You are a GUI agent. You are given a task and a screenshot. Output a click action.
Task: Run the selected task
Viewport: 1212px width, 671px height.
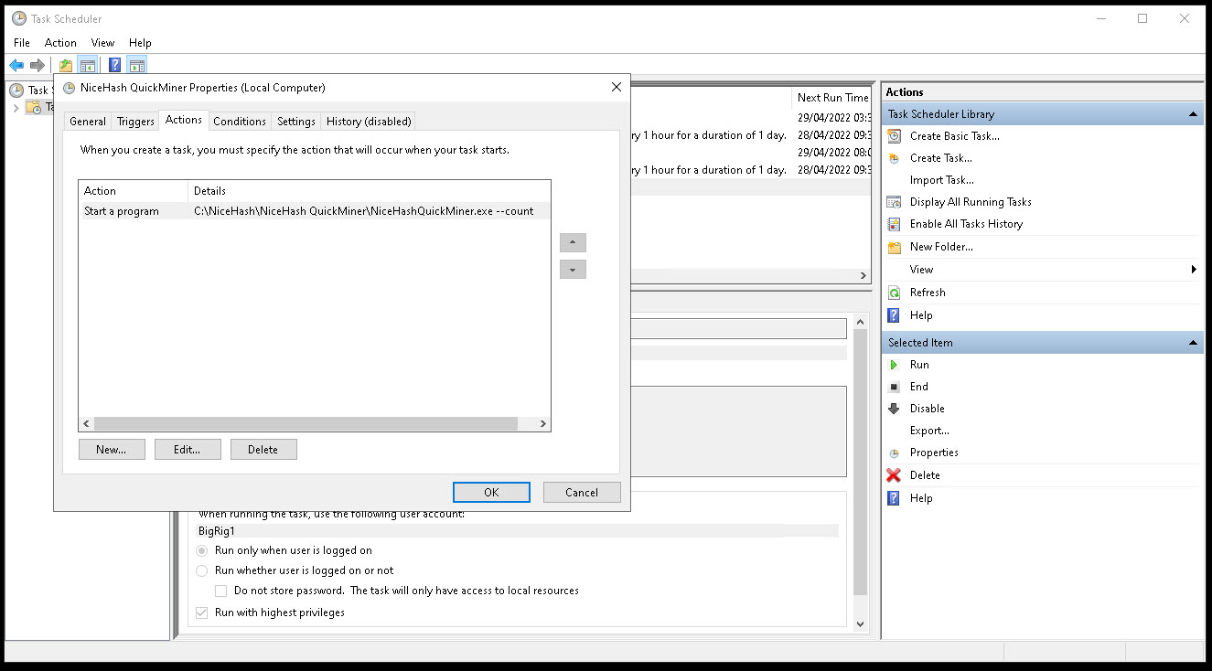pyautogui.click(x=918, y=364)
